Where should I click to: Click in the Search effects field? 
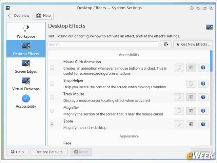pos(103,44)
